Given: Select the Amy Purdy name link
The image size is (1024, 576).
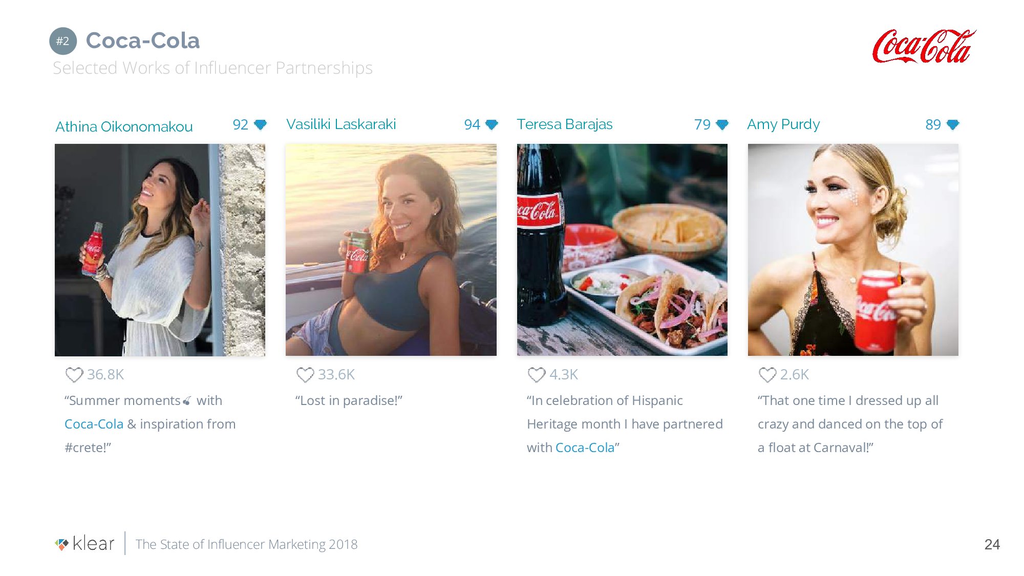Looking at the screenshot, I should (783, 124).
